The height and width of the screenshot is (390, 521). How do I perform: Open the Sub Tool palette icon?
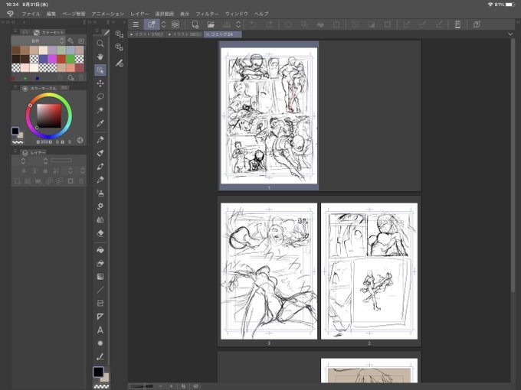(x=119, y=34)
